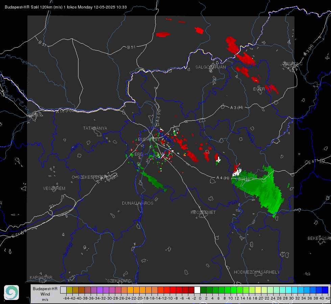Pick the bright red swatch between -10 and -8
The width and height of the screenshot is (331, 304).
click(173, 290)
